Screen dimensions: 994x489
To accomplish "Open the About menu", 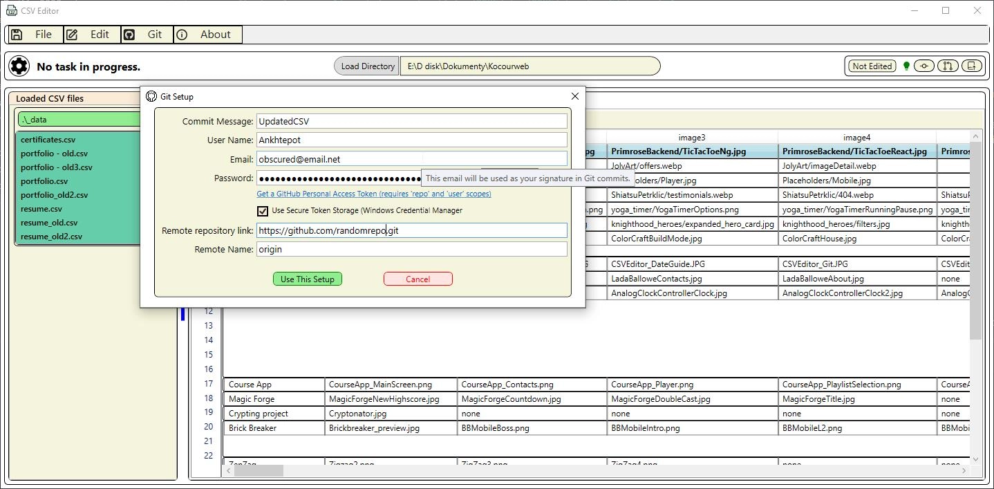I will point(208,35).
